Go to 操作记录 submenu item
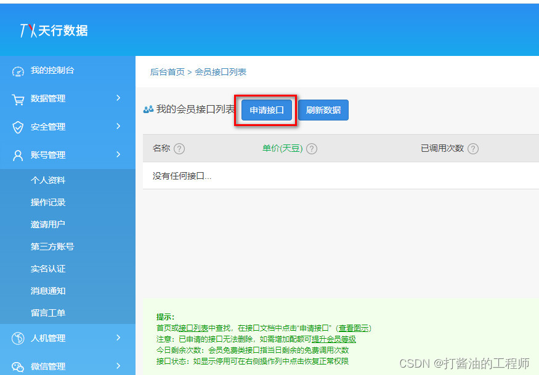539x375 pixels. (x=48, y=202)
